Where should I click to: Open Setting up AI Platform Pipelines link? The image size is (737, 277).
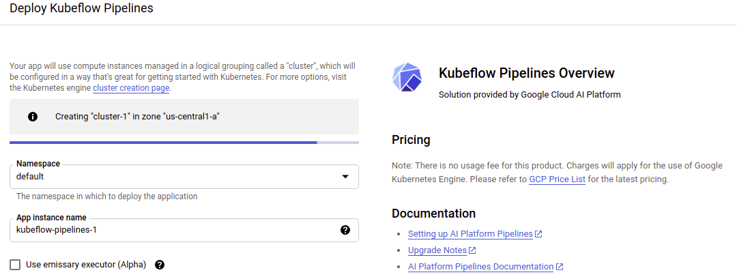pos(470,234)
